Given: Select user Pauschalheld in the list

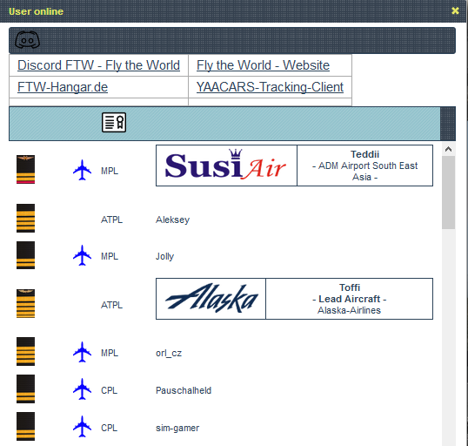Looking at the screenshot, I should (184, 390).
